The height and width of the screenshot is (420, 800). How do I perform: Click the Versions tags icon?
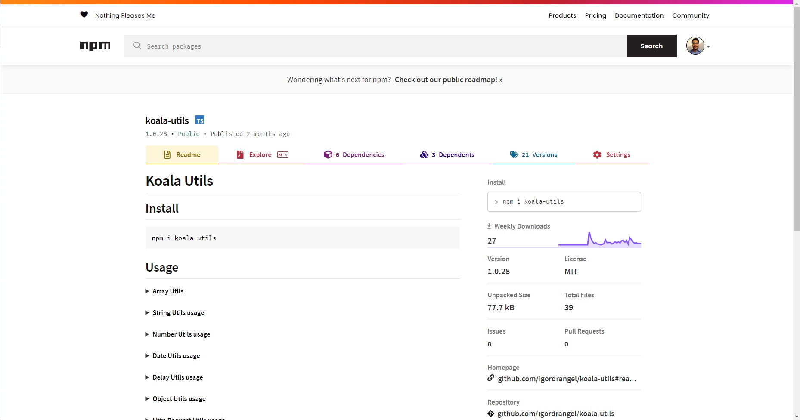[514, 155]
